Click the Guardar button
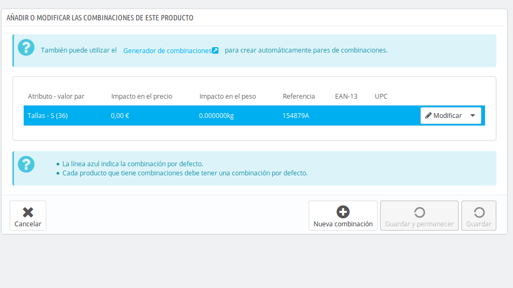Image resolution: width=513 pixels, height=288 pixels. pyautogui.click(x=479, y=216)
